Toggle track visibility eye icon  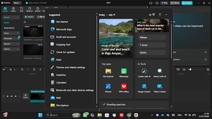coord(12,96)
